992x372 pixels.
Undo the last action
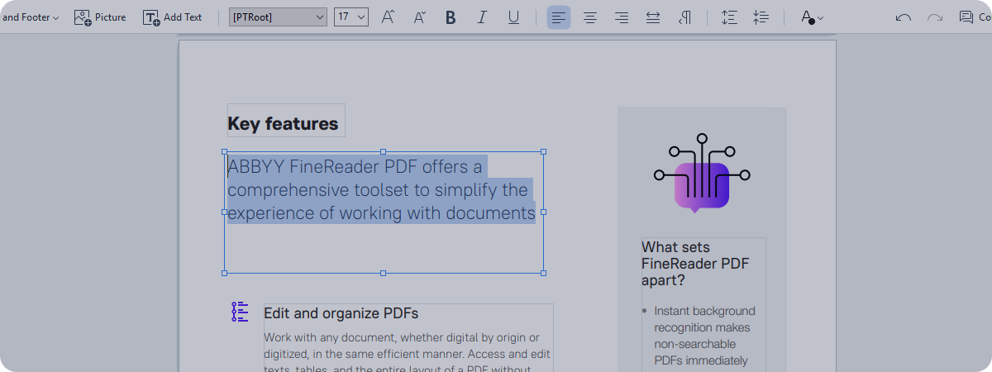(x=903, y=17)
